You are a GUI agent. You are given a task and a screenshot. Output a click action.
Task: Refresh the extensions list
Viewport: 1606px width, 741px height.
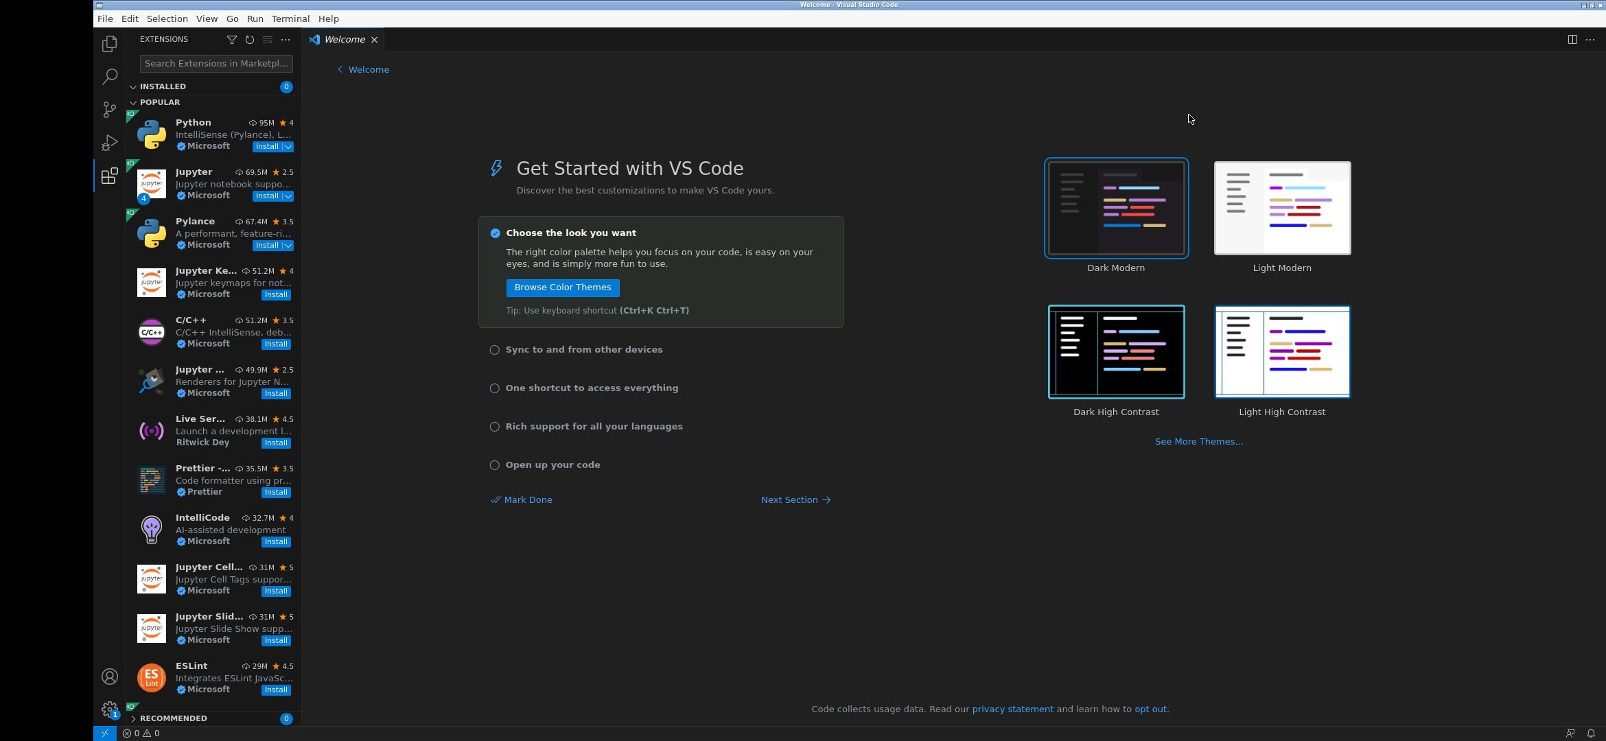click(x=250, y=40)
